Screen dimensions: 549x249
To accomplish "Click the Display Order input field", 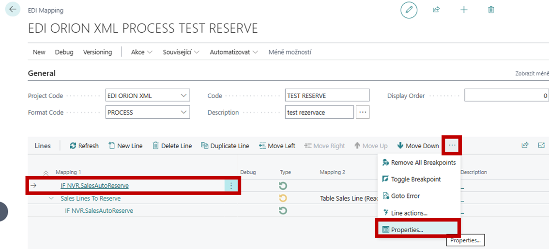I will [x=506, y=96].
